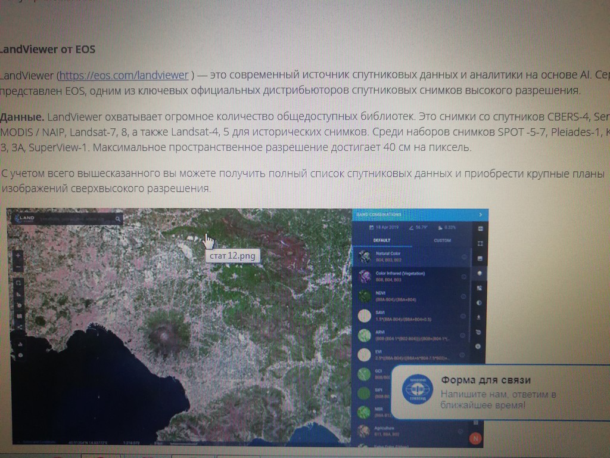Select the area-of-interest rectangle tool
Image resolution: width=610 pixels, height=458 pixels.
point(18,282)
